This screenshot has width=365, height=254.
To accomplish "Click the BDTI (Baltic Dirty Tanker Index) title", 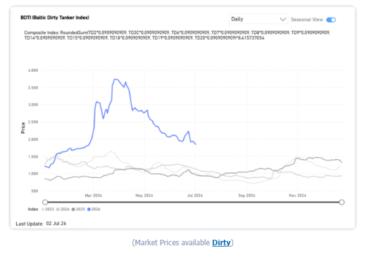I will tap(55, 17).
